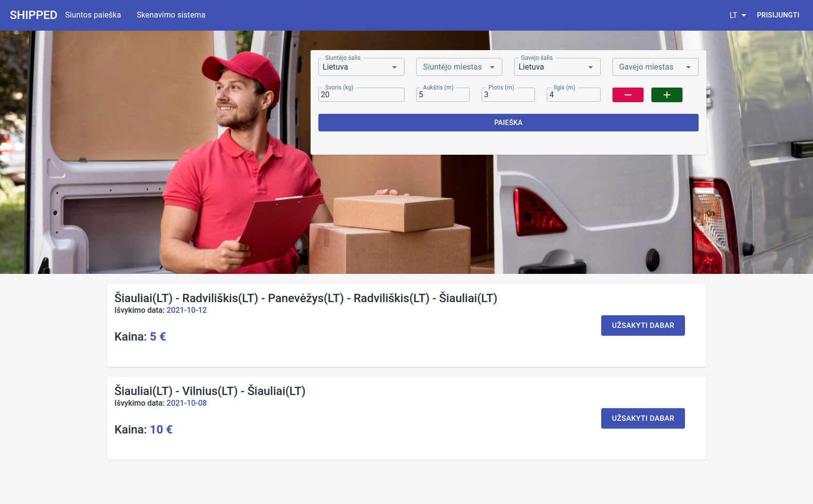Open the Gavėjo šalis country dropdown
Screen dimensions: 813x504
point(556,67)
